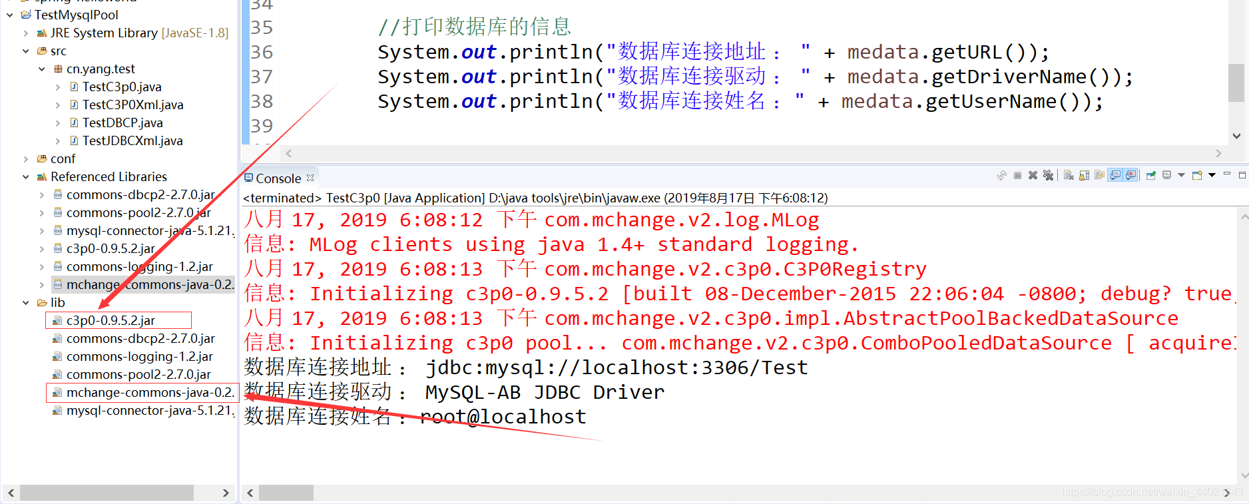Maximize the Console view panel
The image size is (1249, 504).
pyautogui.click(x=1242, y=175)
